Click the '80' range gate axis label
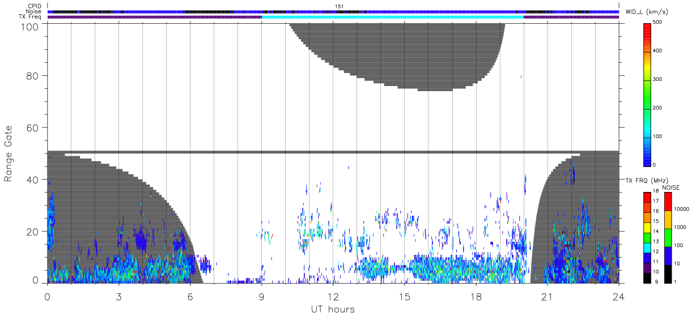 point(32,76)
